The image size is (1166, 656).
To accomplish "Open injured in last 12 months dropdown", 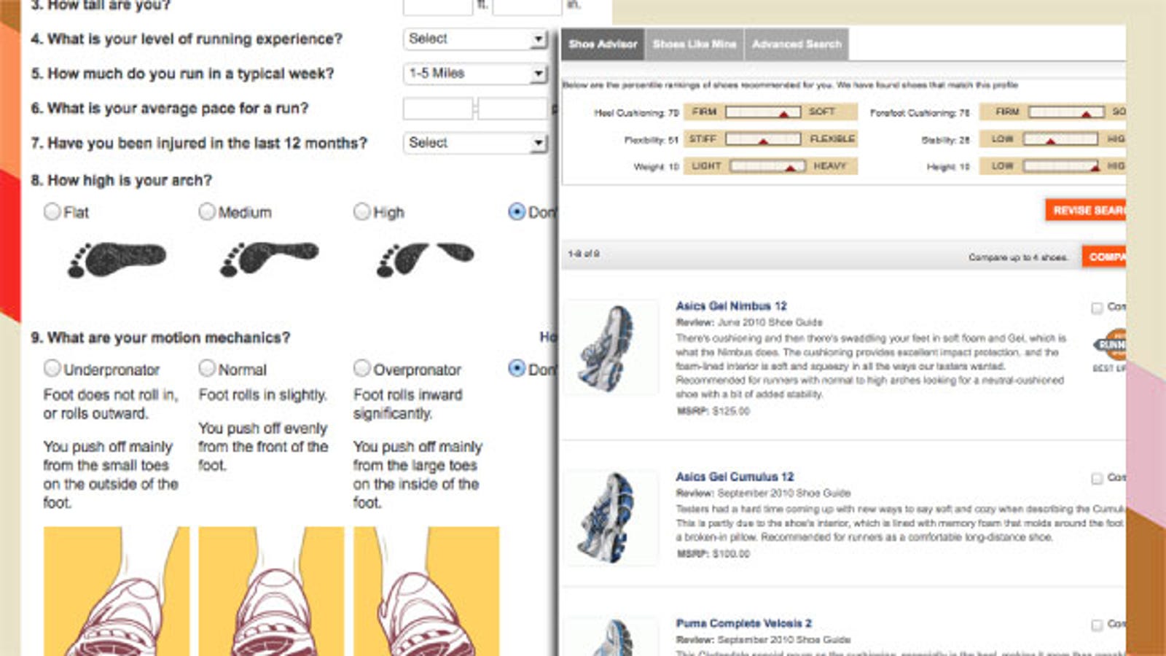I will click(x=475, y=143).
